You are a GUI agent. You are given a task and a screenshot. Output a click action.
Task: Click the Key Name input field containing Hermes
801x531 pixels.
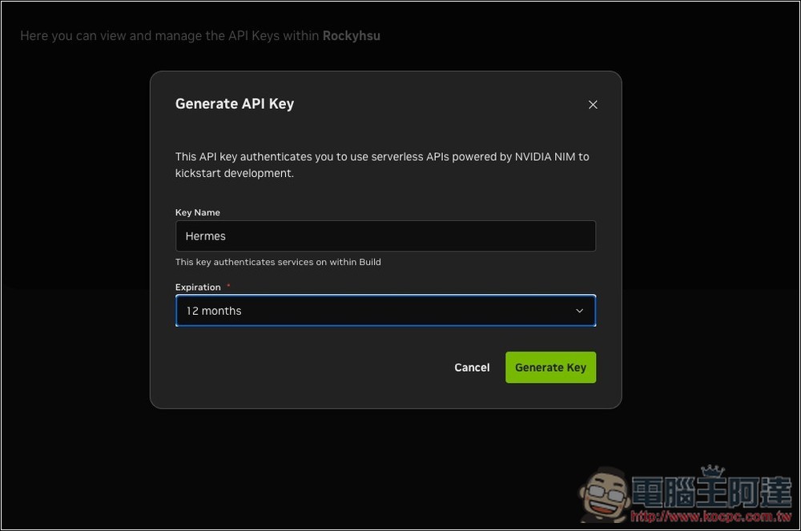tap(386, 236)
